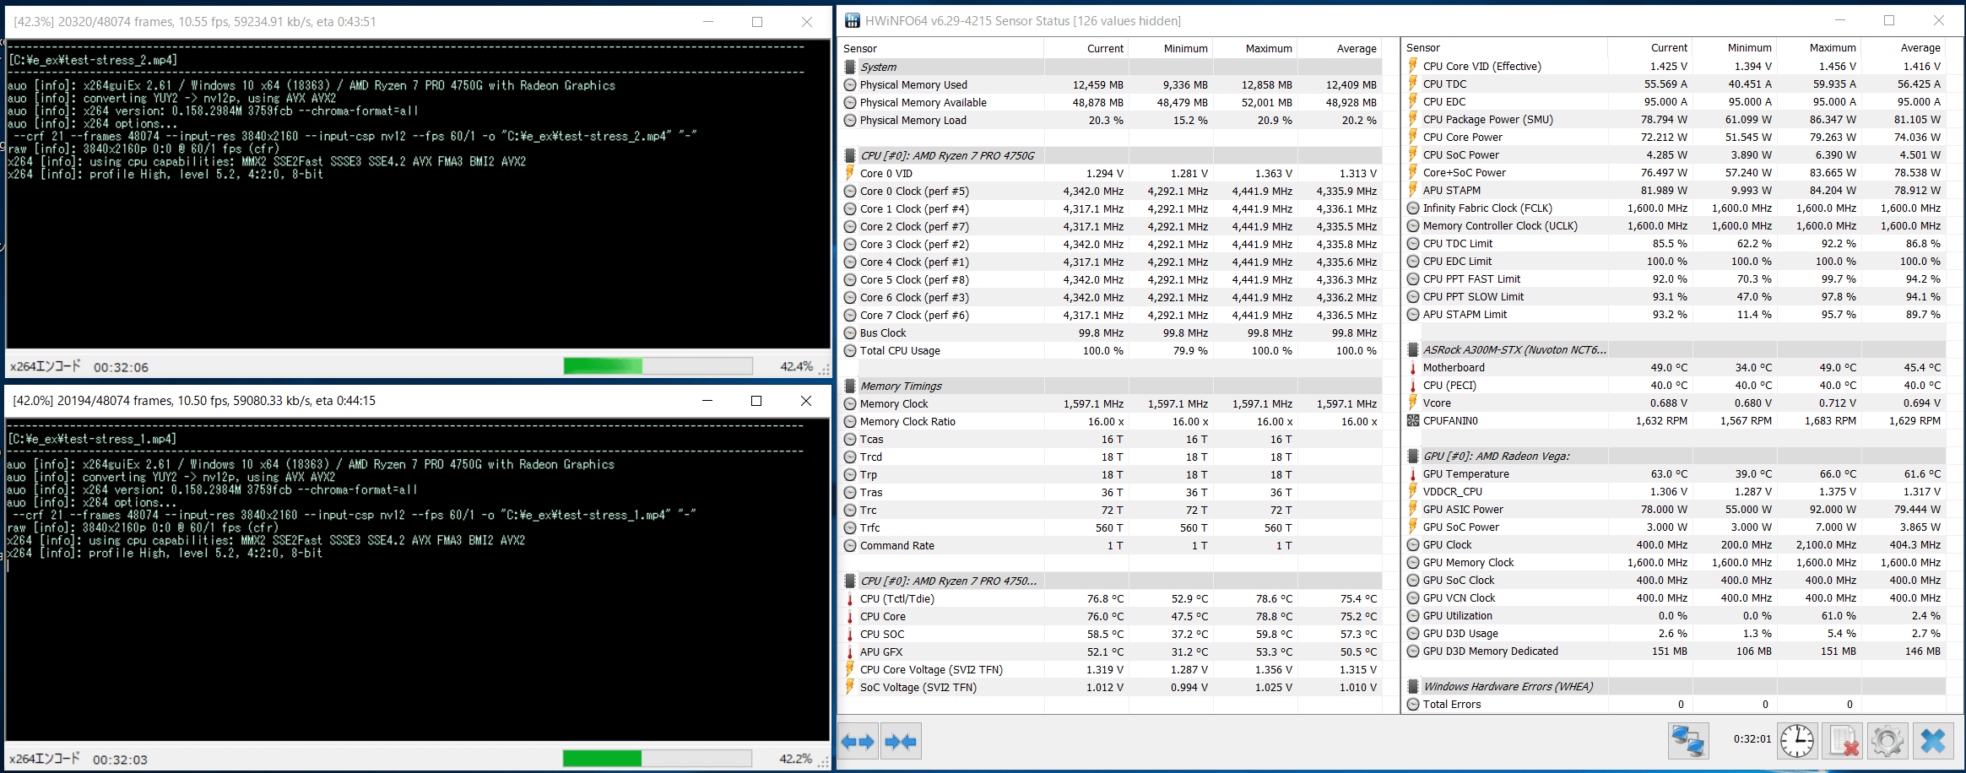
Task: Click the Windows Hardware Errors group icon
Action: click(1413, 686)
